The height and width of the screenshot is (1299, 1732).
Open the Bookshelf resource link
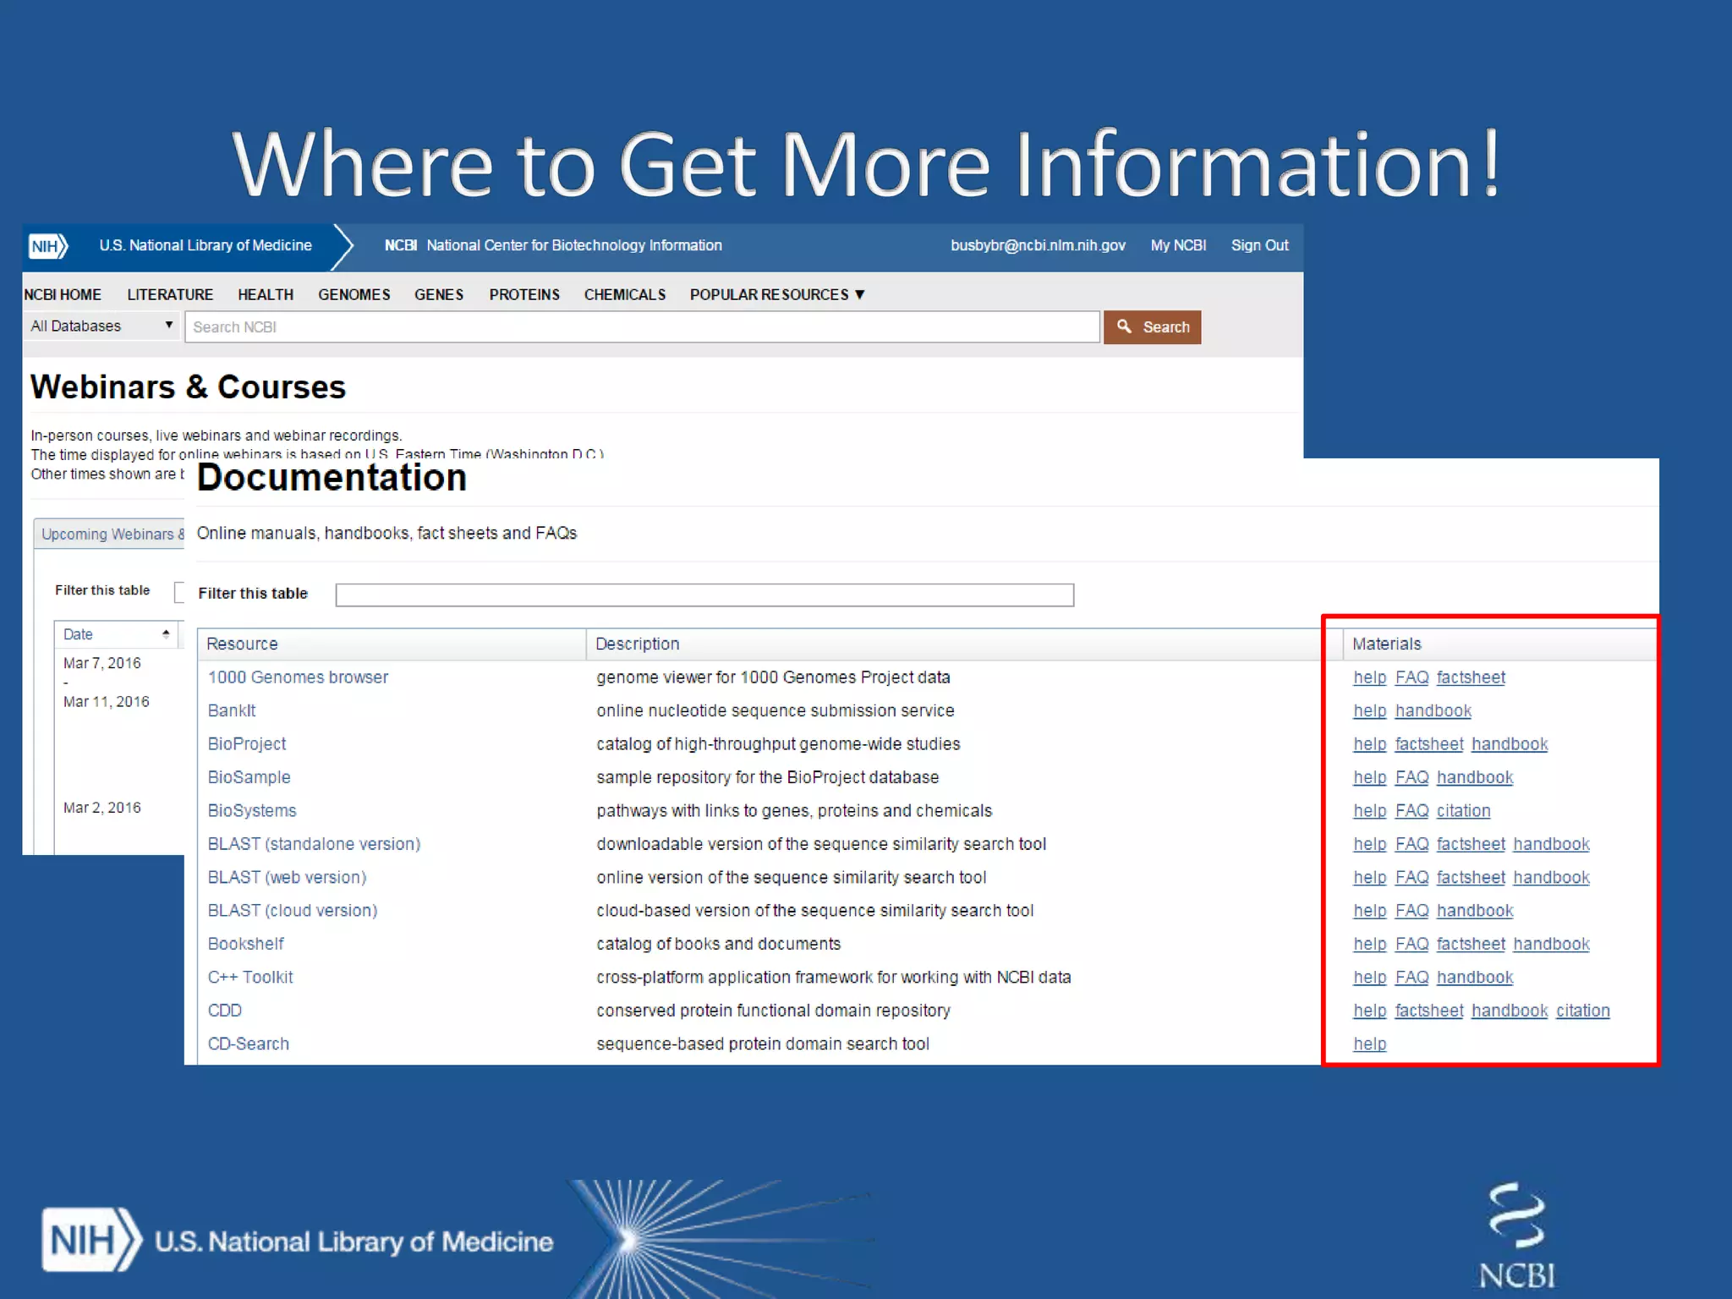tap(245, 944)
